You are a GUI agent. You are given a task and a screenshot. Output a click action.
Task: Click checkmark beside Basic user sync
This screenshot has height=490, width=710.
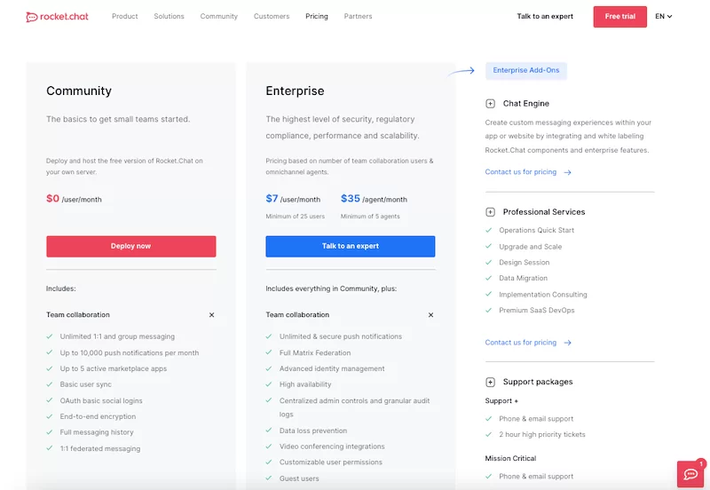click(x=50, y=384)
